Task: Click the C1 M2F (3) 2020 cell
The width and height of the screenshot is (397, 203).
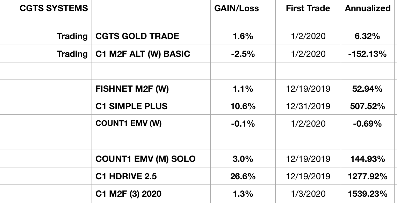Action: pyautogui.click(x=129, y=194)
